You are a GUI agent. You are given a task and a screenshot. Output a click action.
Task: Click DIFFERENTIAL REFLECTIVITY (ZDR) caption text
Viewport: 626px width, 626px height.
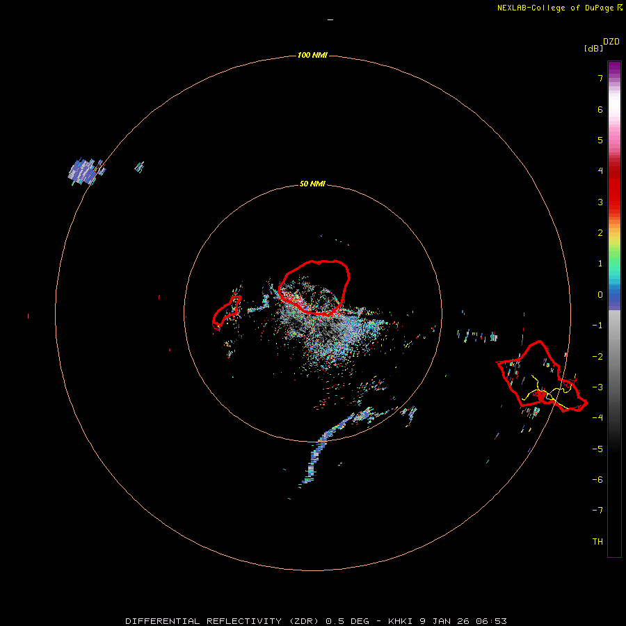pyautogui.click(x=223, y=621)
